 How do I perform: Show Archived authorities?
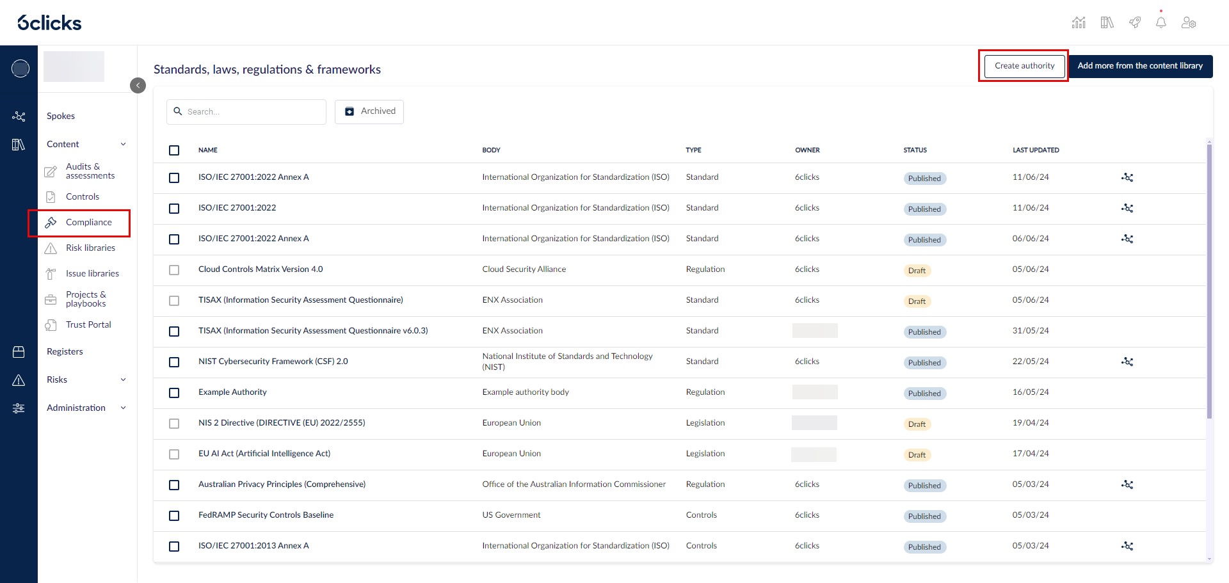[x=369, y=111]
